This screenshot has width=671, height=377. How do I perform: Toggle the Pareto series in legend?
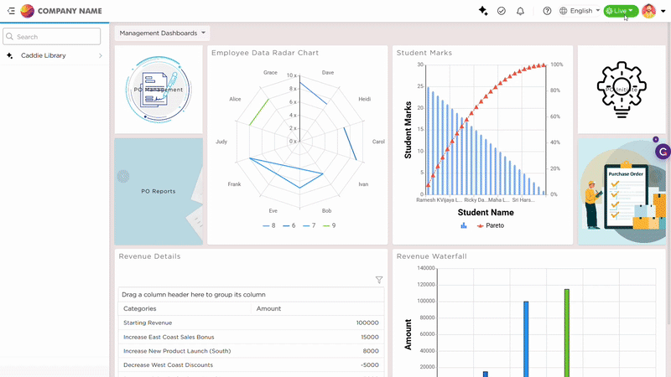tap(491, 225)
